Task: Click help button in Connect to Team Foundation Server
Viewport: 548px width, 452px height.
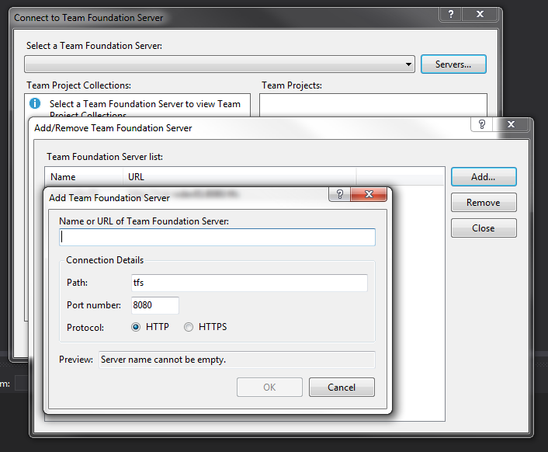Action: (451, 14)
